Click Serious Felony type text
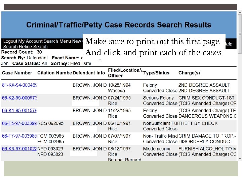Screen dimensions: 242x181 (x=158, y=98)
